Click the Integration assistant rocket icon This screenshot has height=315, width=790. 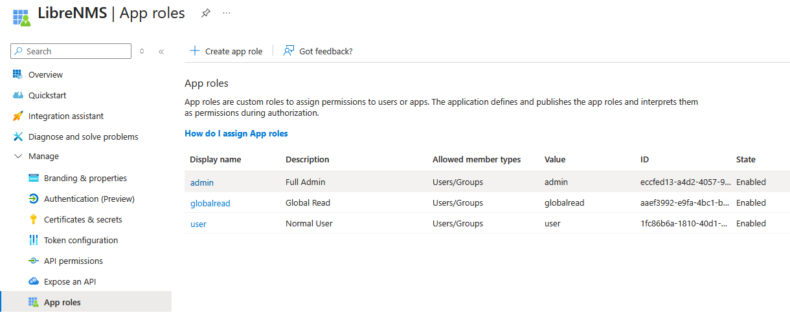tap(17, 116)
